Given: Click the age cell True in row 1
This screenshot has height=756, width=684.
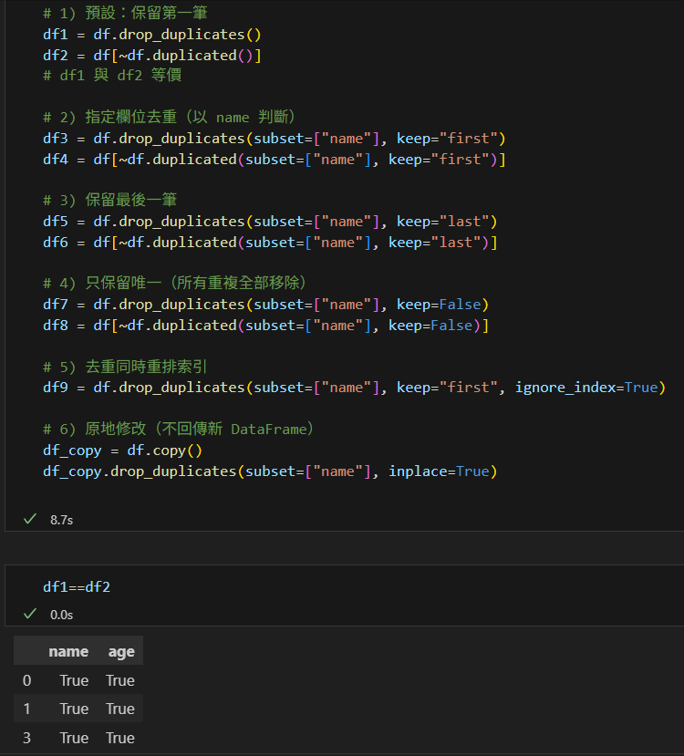Looking at the screenshot, I should click(120, 709).
